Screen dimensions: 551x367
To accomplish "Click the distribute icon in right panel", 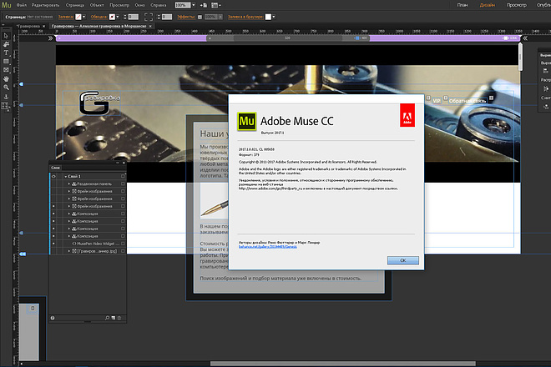I will [546, 89].
